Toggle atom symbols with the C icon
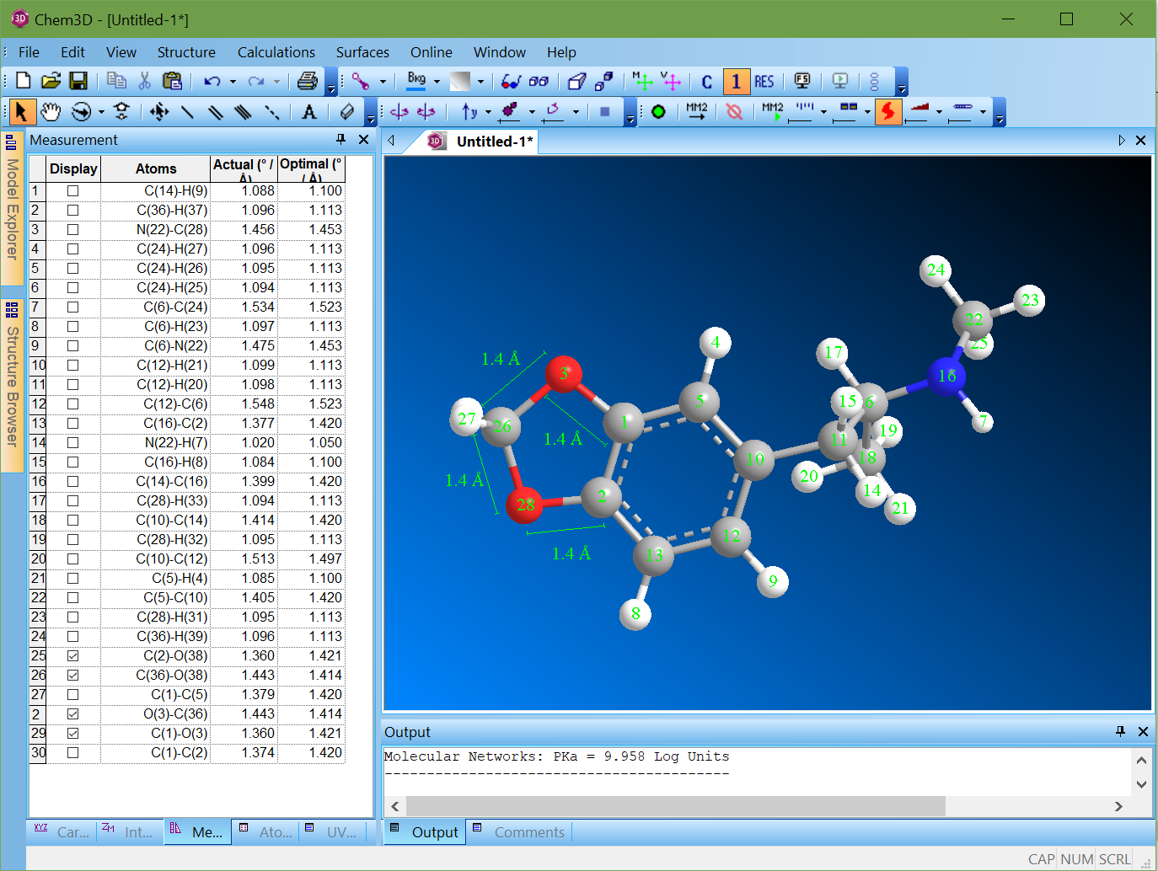 (707, 81)
